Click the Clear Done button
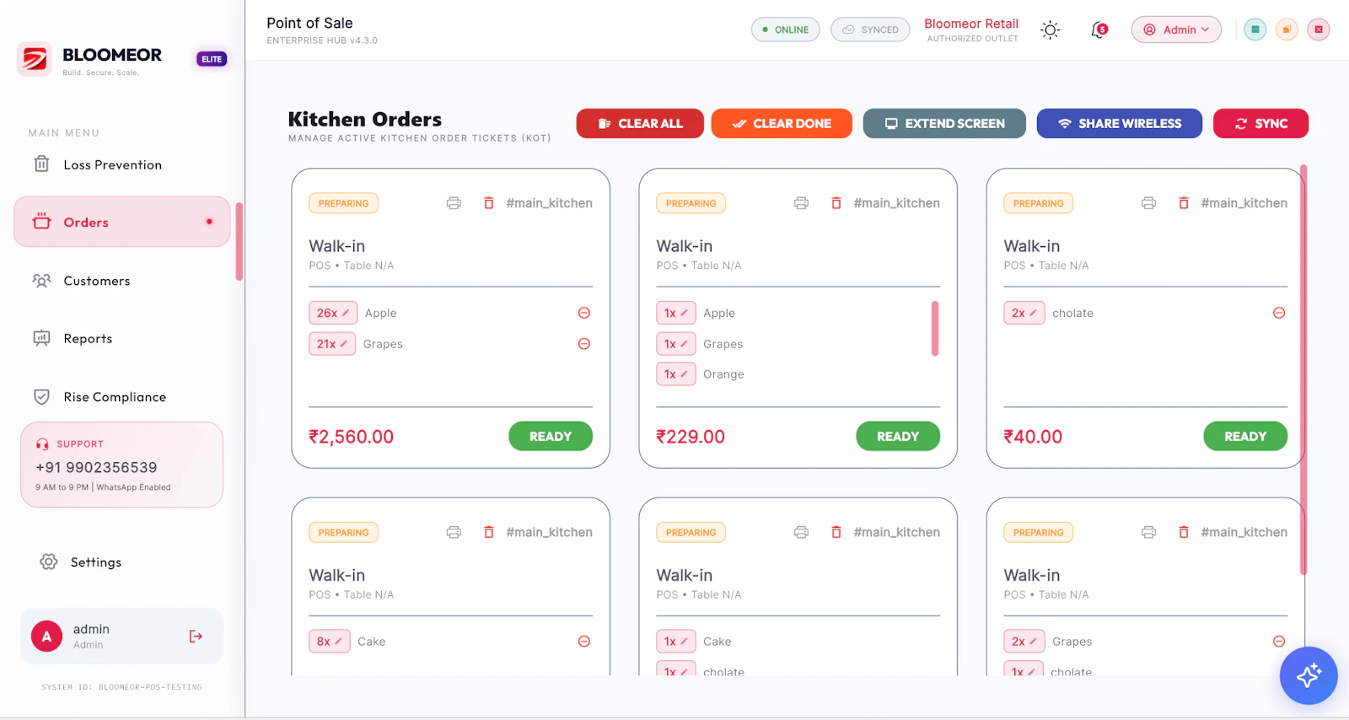This screenshot has width=1349, height=720. point(782,123)
